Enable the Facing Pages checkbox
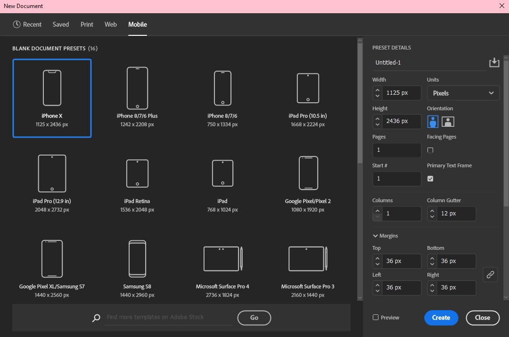This screenshot has width=509, height=337. (x=430, y=150)
